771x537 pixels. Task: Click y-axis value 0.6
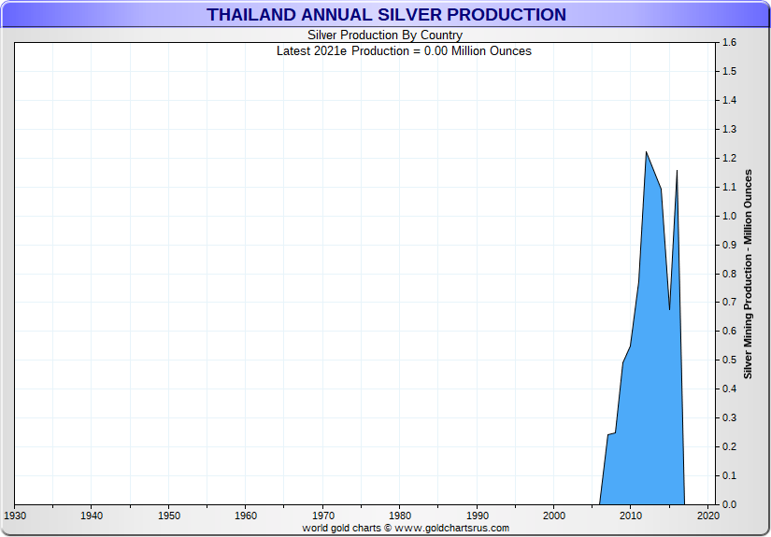(x=729, y=332)
